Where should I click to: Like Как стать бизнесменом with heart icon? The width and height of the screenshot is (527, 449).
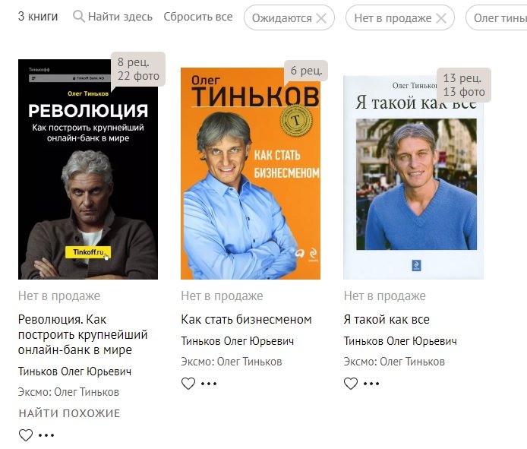(x=188, y=384)
